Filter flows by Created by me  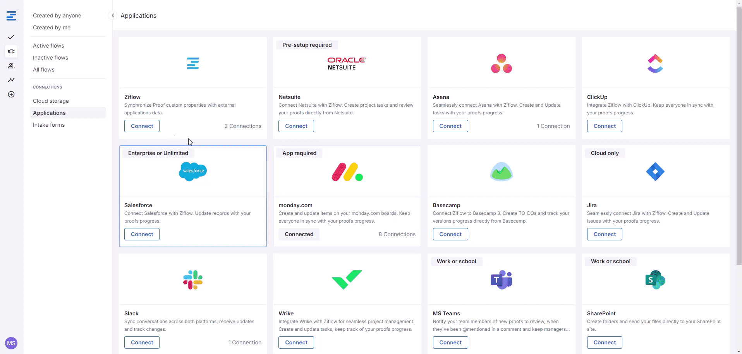click(52, 27)
